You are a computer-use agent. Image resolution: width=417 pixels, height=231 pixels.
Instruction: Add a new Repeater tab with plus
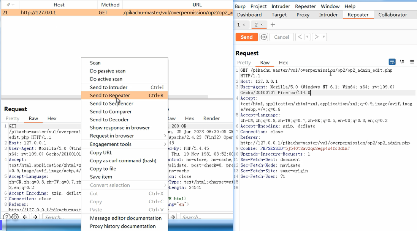[x=273, y=25]
